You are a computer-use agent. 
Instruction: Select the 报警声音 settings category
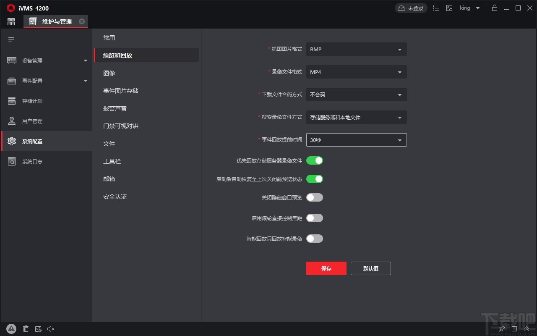click(x=115, y=108)
